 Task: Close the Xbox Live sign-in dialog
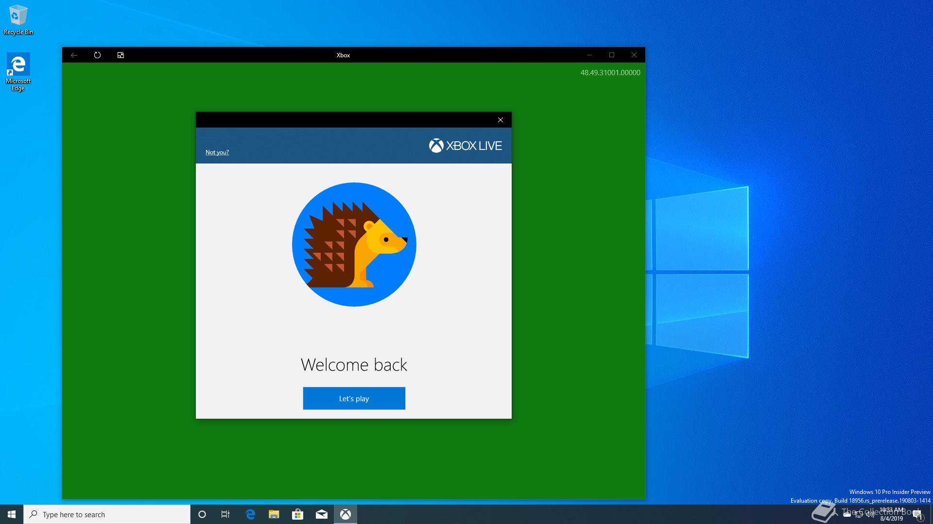(501, 120)
